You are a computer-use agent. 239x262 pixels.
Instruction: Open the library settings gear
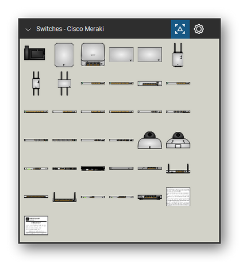coord(199,29)
